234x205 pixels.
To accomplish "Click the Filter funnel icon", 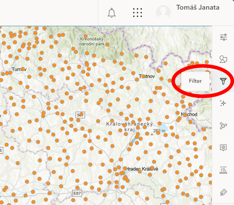I will coord(223,81).
